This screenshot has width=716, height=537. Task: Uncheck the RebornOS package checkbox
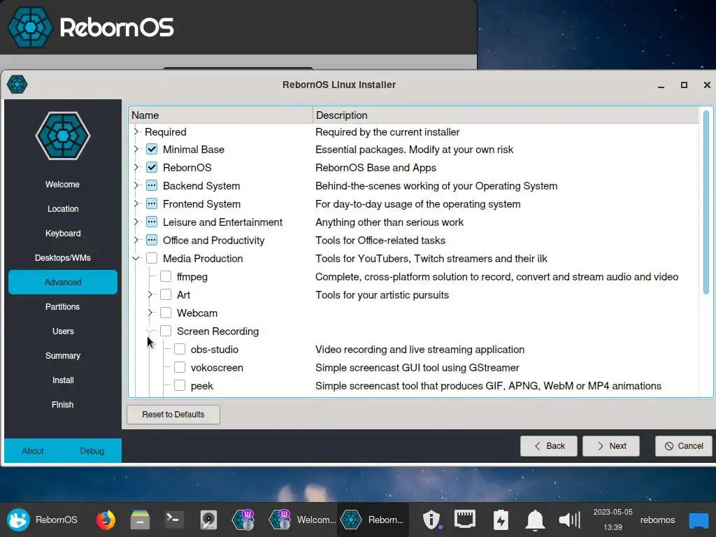coord(152,168)
